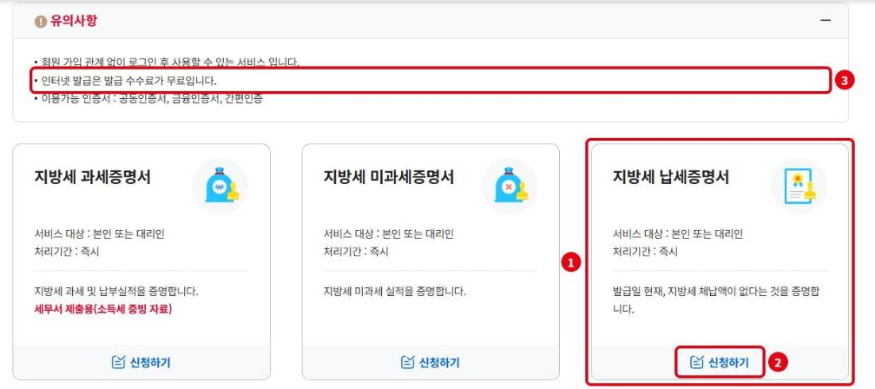Click the 지방세 납세증명서 card title
Image resolution: width=875 pixels, height=389 pixels.
pyautogui.click(x=671, y=177)
